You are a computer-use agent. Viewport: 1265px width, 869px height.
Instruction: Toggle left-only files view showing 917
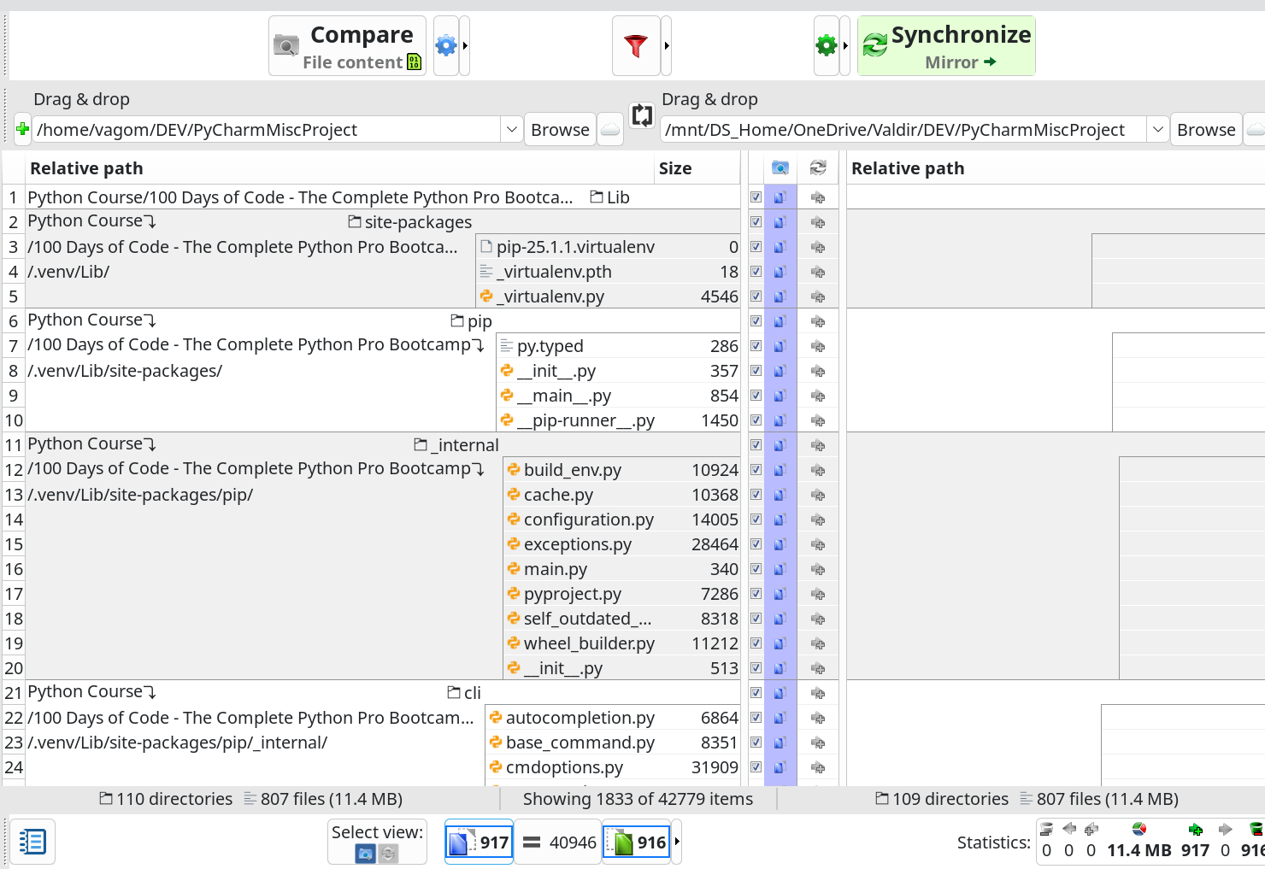(479, 843)
